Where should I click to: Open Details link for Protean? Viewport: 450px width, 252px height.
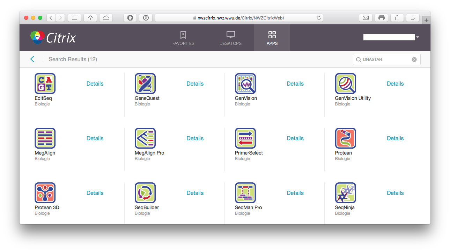(x=395, y=138)
